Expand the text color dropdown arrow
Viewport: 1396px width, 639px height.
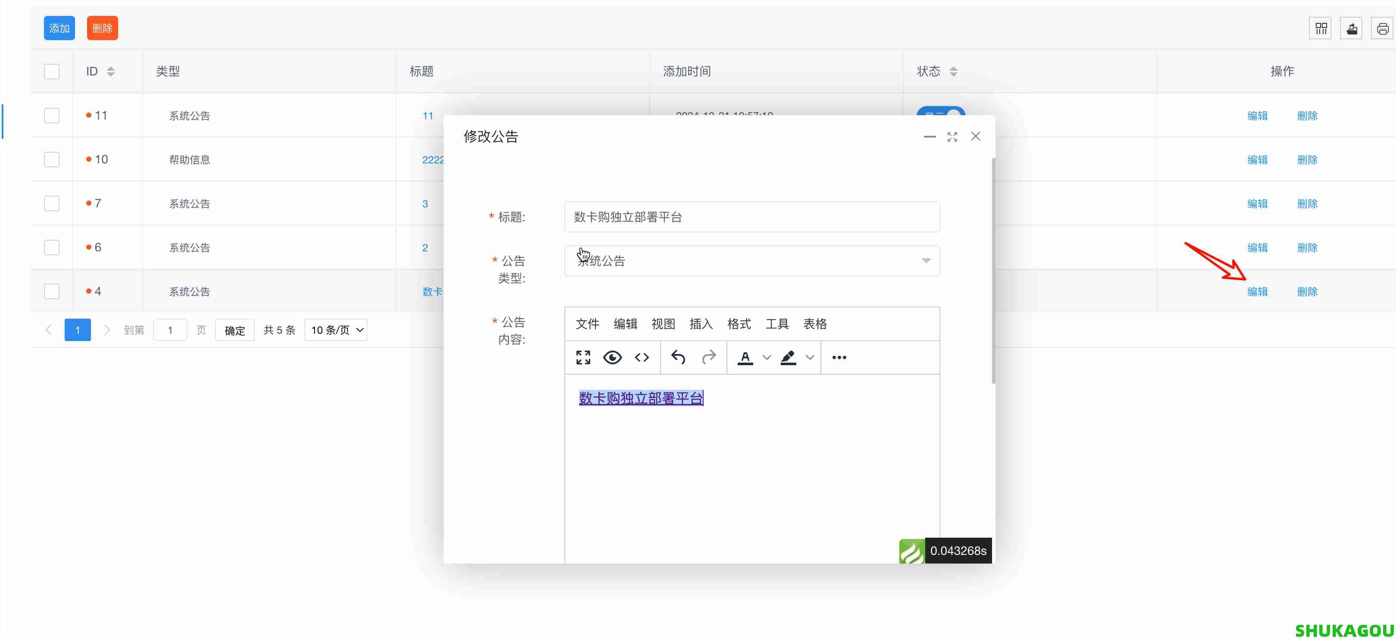click(766, 357)
